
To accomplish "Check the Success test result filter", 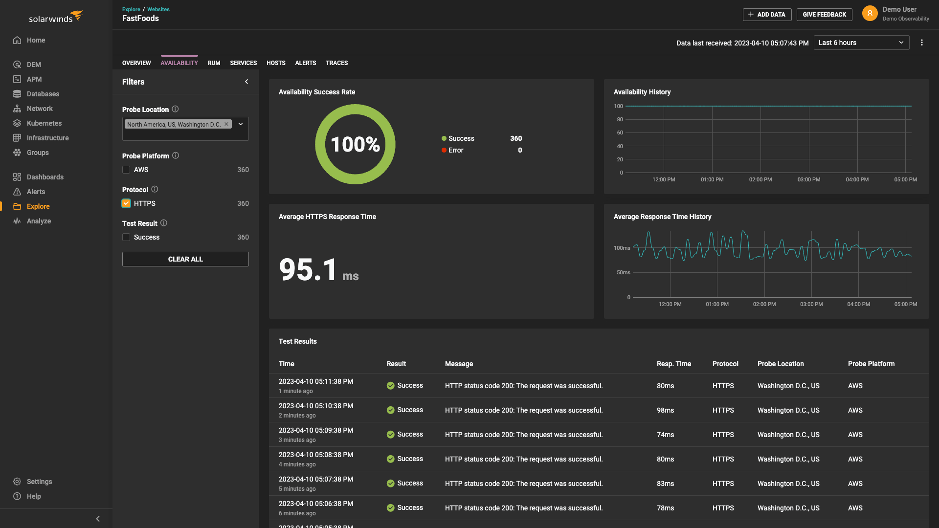I will [126, 237].
